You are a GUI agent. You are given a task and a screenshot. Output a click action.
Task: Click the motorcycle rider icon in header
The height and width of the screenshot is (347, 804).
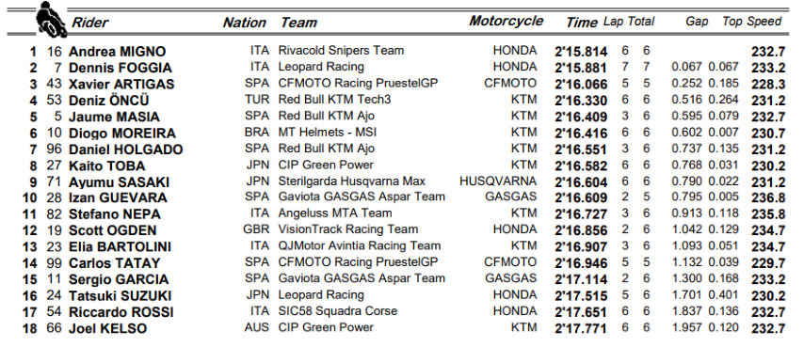pos(51,20)
